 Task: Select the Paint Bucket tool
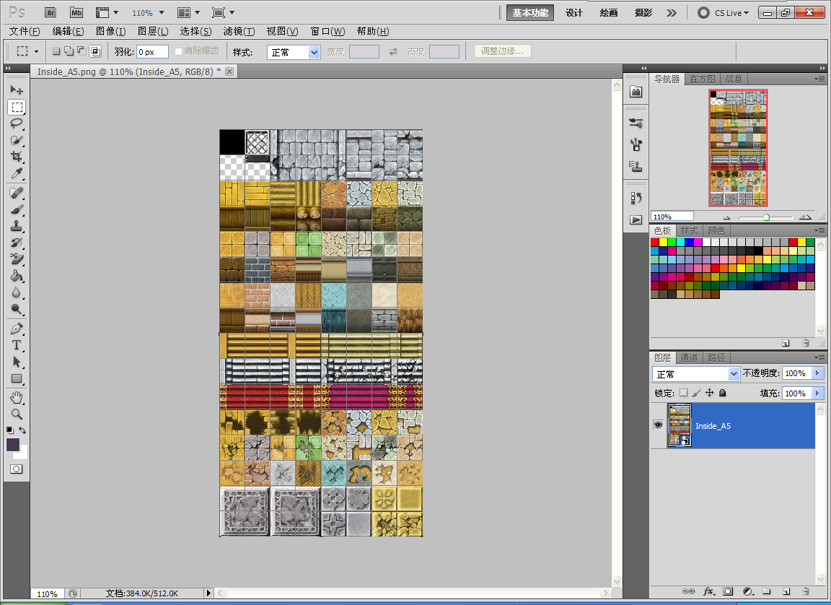click(x=17, y=276)
